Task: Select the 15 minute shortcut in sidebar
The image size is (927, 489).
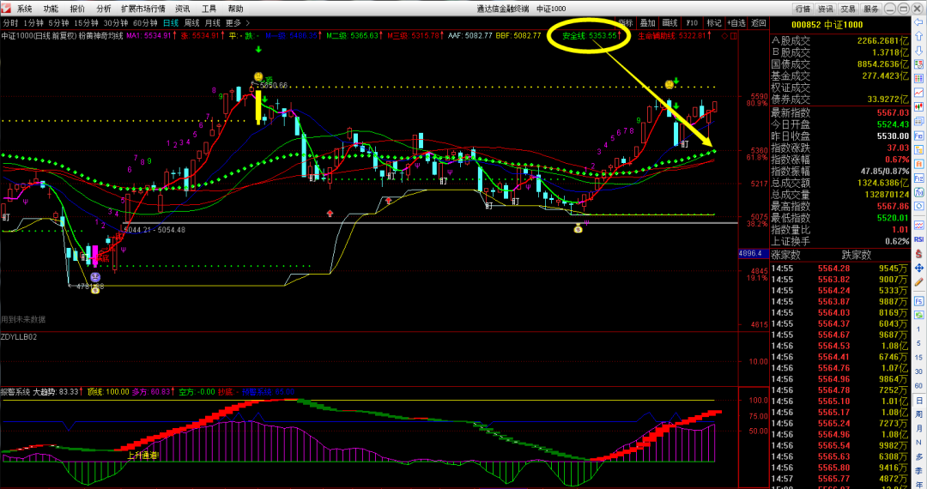Action: pos(919,357)
